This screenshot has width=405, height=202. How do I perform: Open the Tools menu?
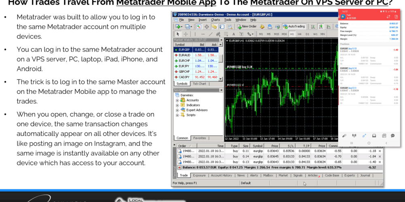pos(228,20)
